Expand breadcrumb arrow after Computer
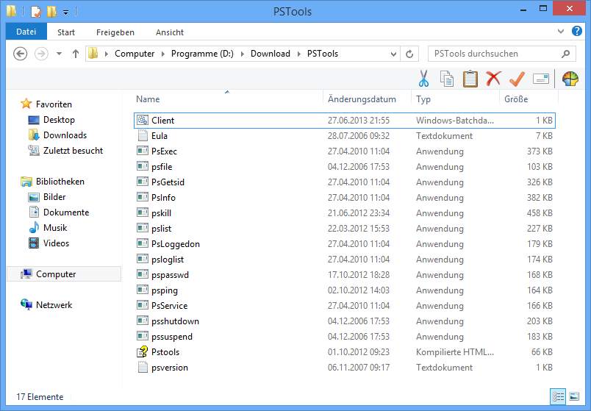 tap(163, 54)
